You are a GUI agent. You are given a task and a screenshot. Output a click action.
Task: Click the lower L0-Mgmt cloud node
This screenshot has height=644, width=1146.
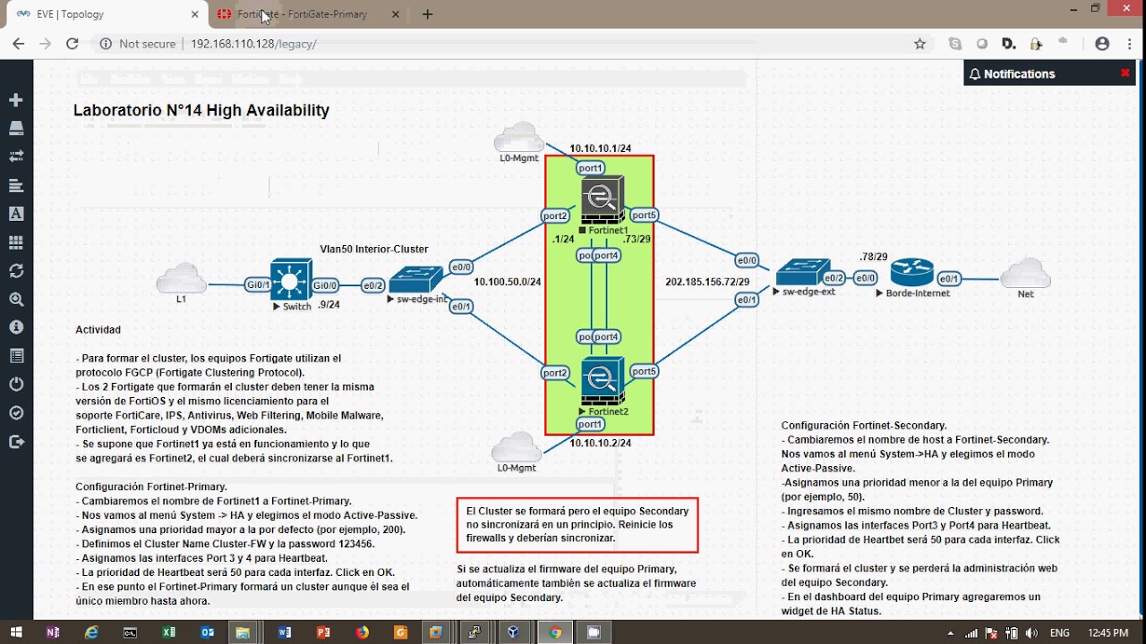(x=517, y=446)
